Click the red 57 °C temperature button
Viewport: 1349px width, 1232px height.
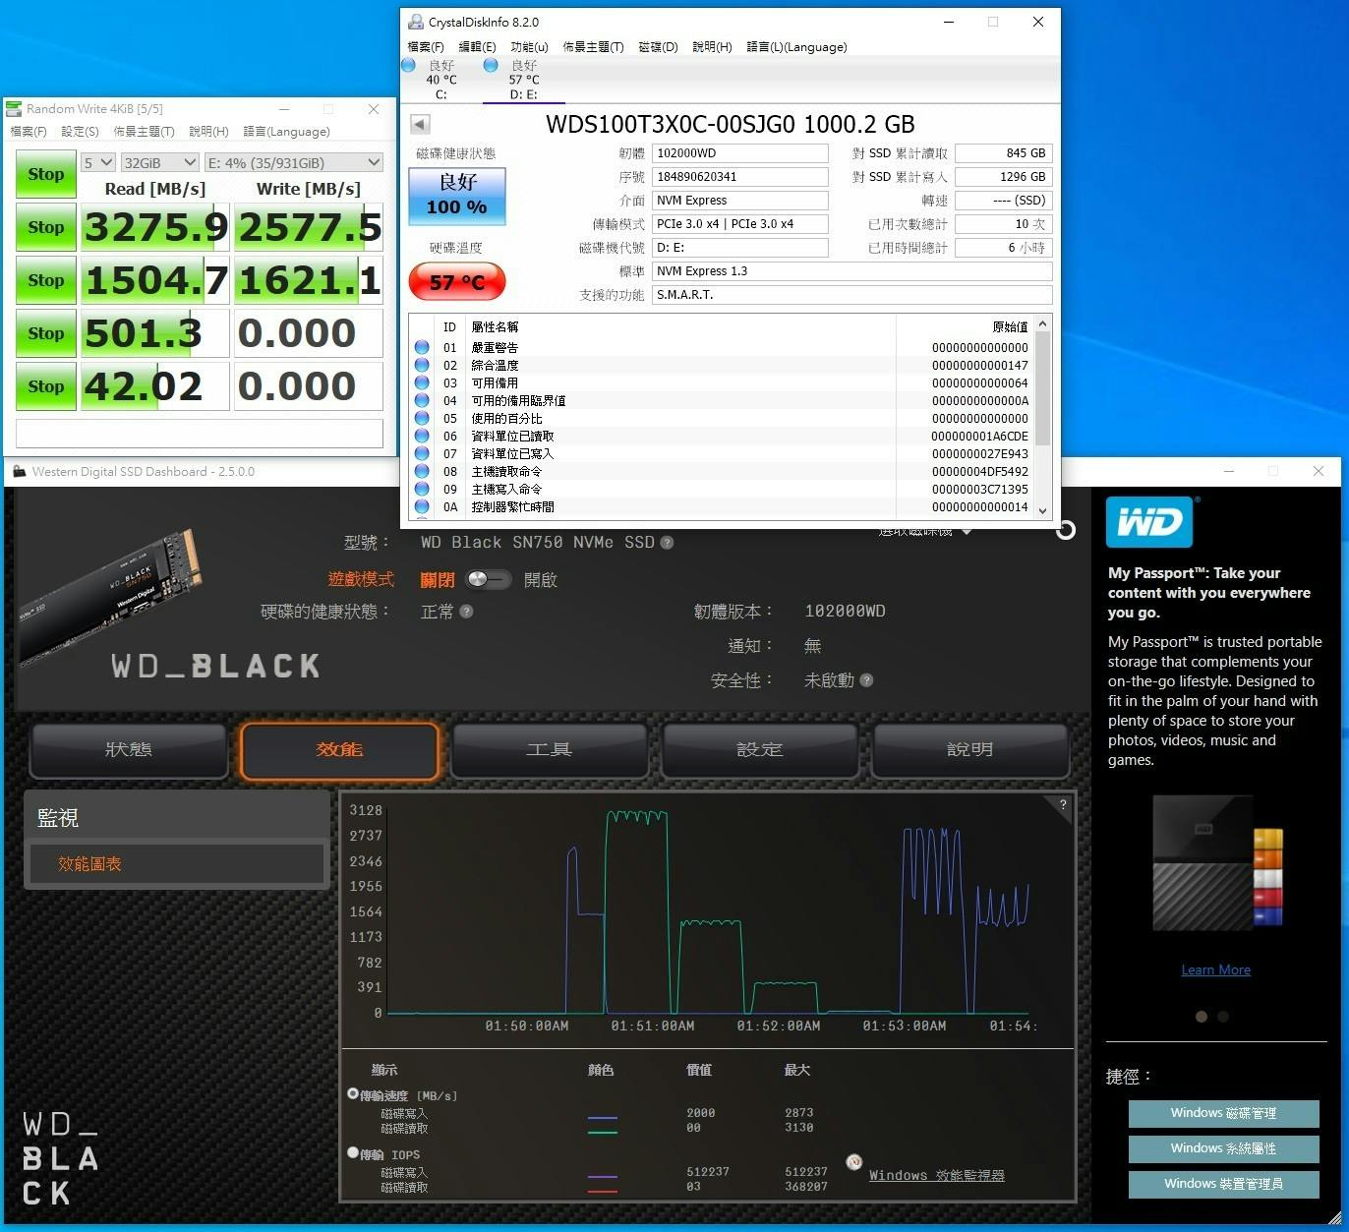[457, 282]
